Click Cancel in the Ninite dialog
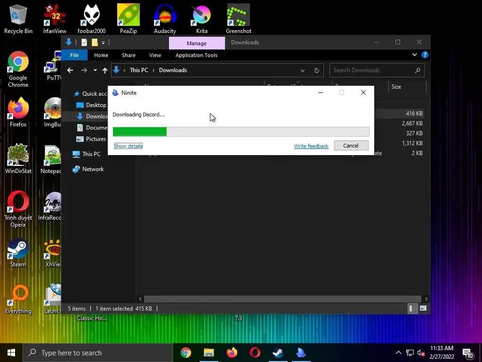Screen dimensions: 482x362 [351, 146]
